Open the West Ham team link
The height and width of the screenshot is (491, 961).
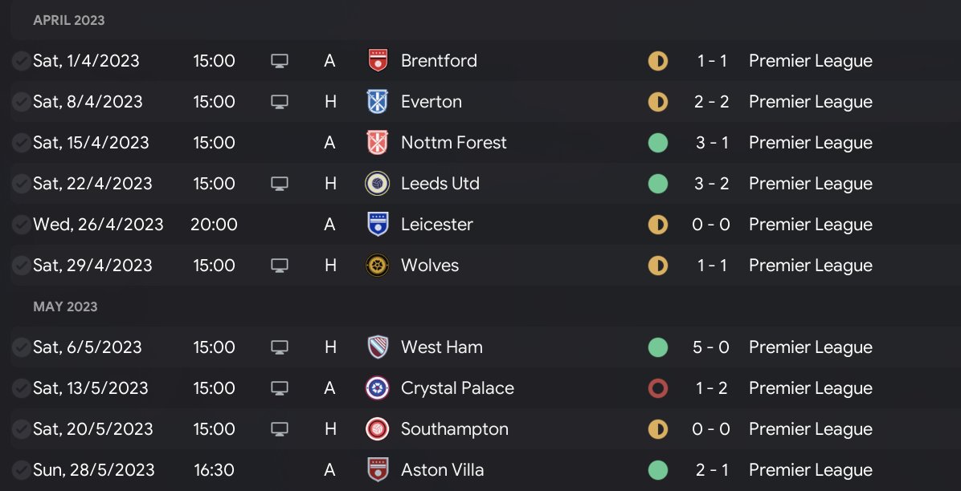pyautogui.click(x=442, y=347)
